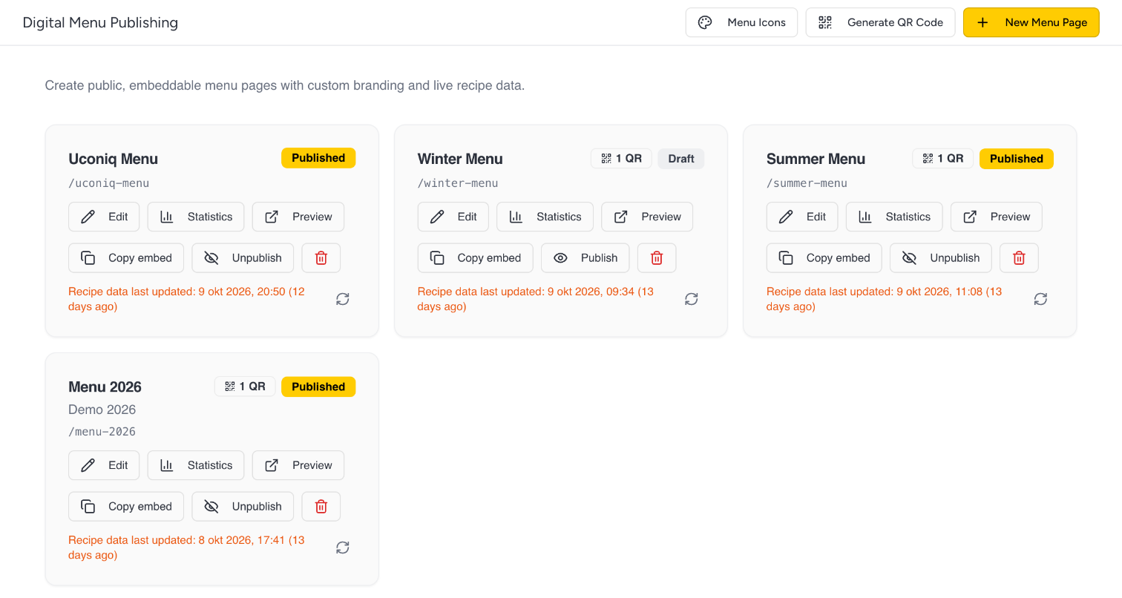Publish the Winter Menu draft
1122x598 pixels.
(585, 258)
